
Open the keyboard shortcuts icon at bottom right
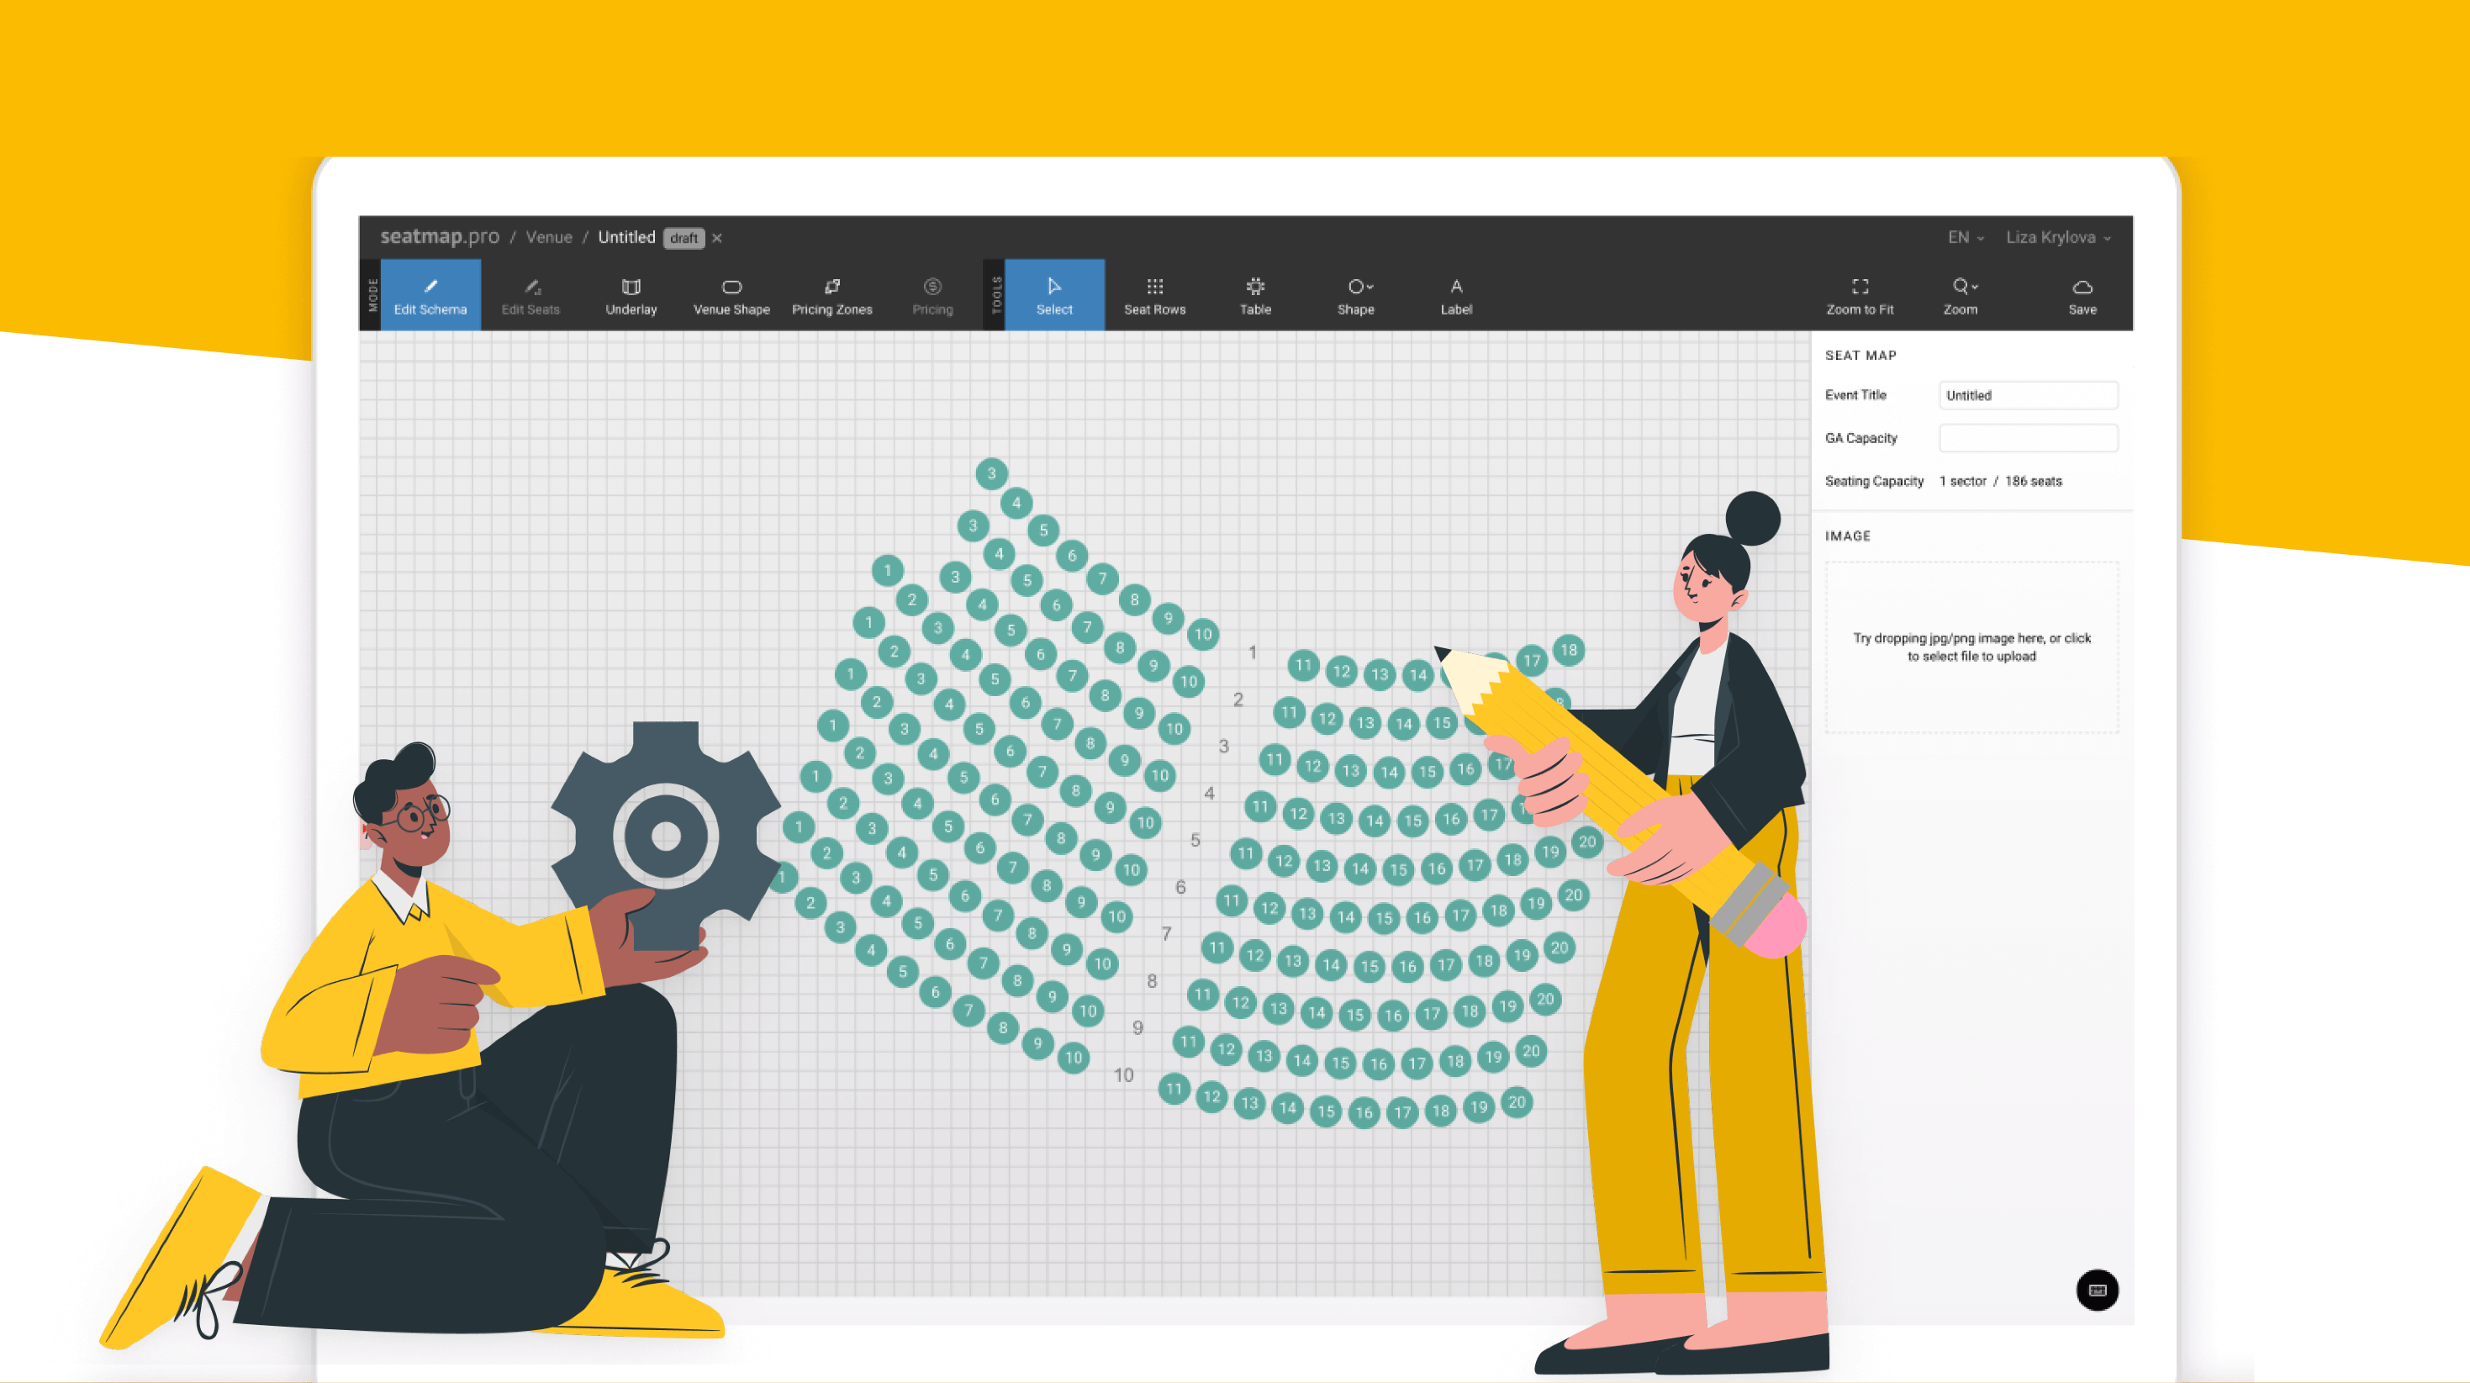(2096, 1291)
